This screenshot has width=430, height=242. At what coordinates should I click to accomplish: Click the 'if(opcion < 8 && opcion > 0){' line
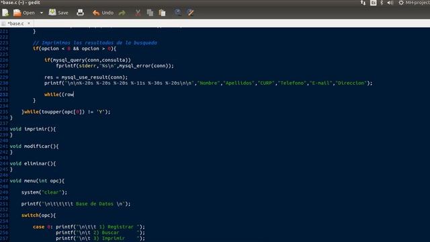coord(75,48)
